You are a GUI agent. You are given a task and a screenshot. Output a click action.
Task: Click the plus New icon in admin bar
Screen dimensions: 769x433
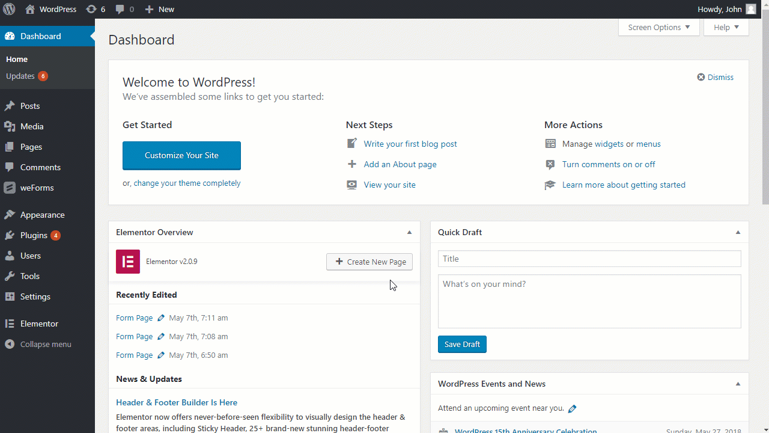[149, 9]
